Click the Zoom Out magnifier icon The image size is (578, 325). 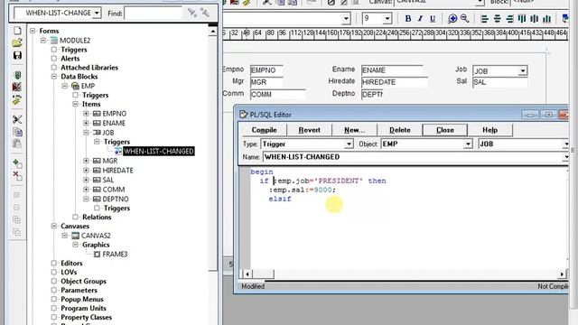pyautogui.click(x=464, y=18)
